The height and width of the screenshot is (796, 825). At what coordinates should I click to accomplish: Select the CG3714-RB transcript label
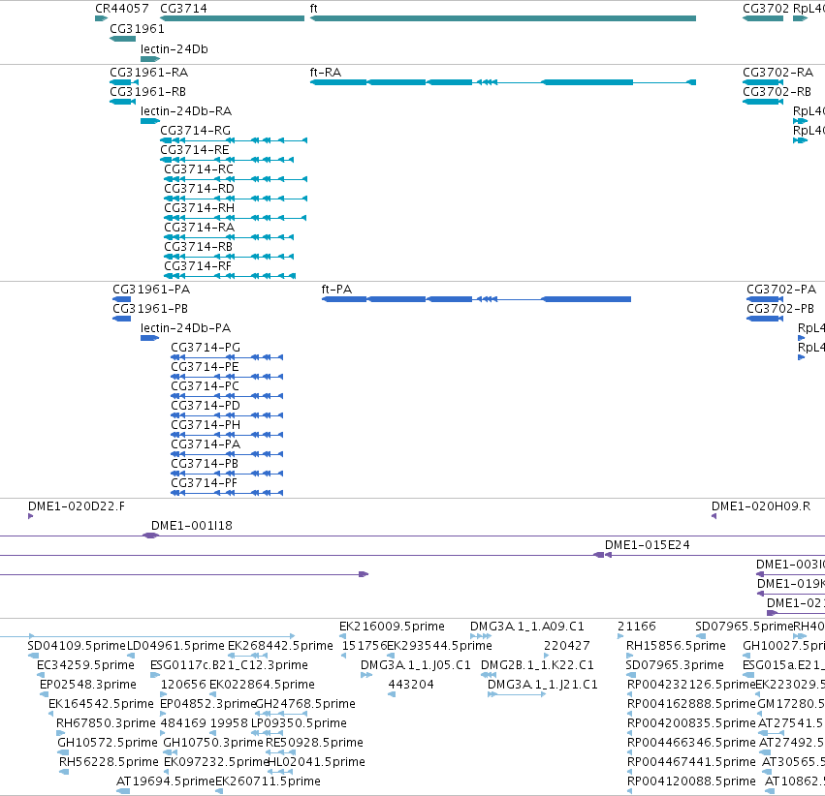(199, 247)
